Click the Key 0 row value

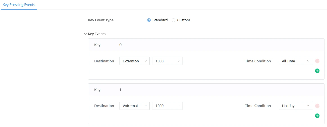point(121,45)
